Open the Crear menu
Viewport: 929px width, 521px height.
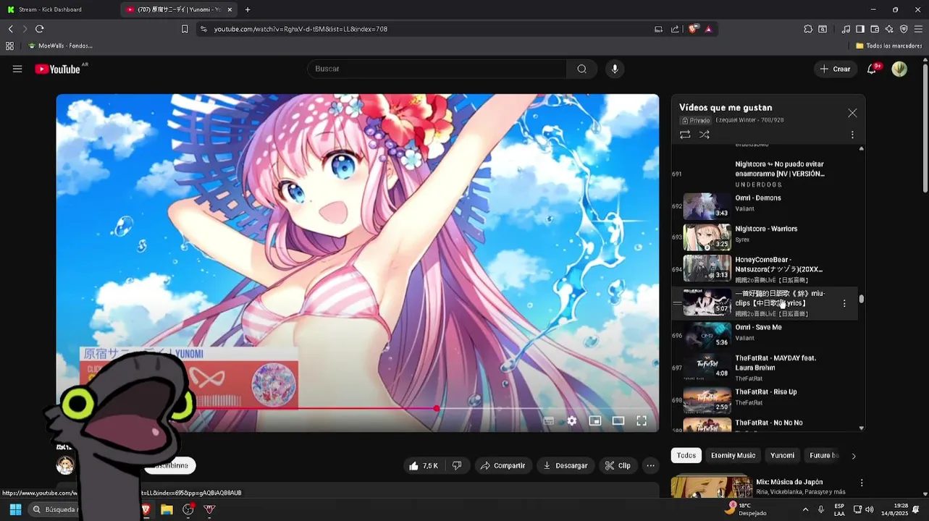tap(836, 69)
